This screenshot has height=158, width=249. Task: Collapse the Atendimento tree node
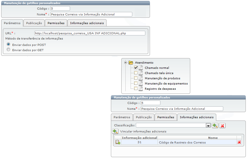pyautogui.click(x=125, y=62)
